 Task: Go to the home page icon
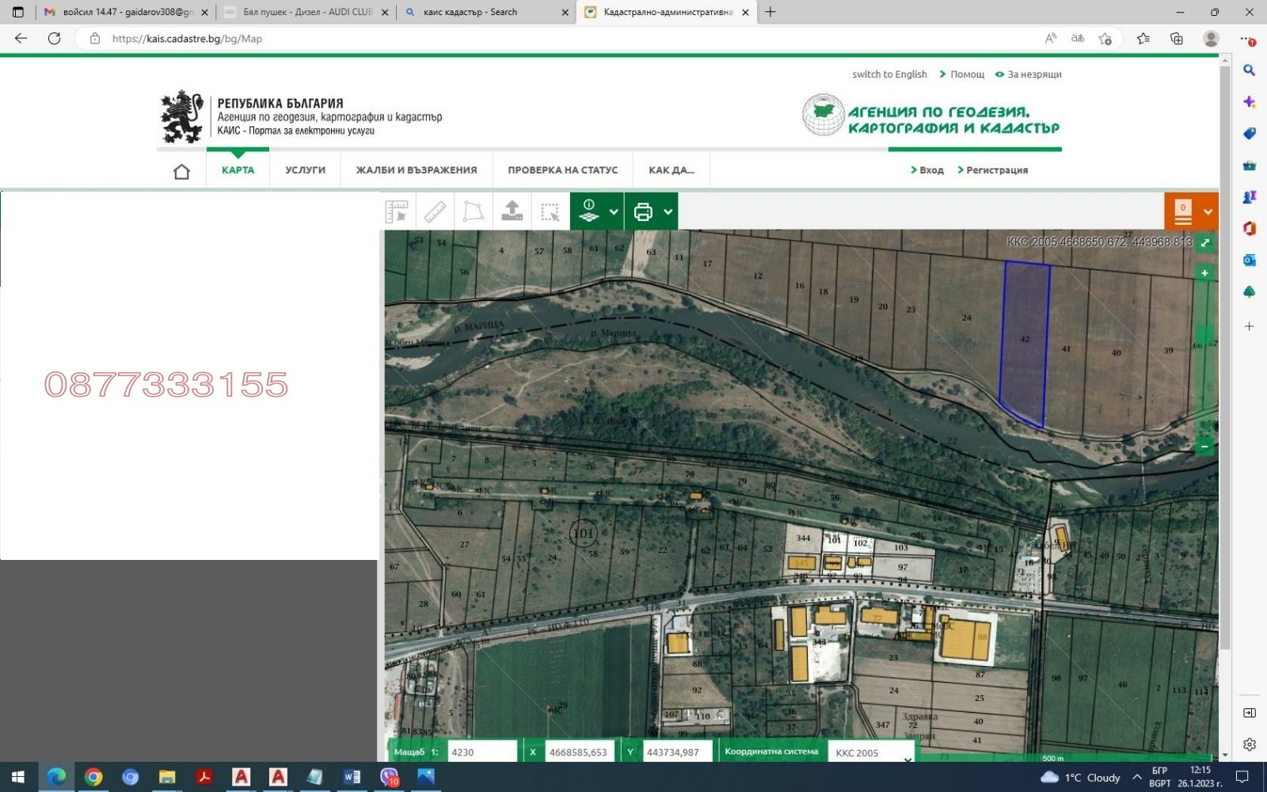click(181, 171)
